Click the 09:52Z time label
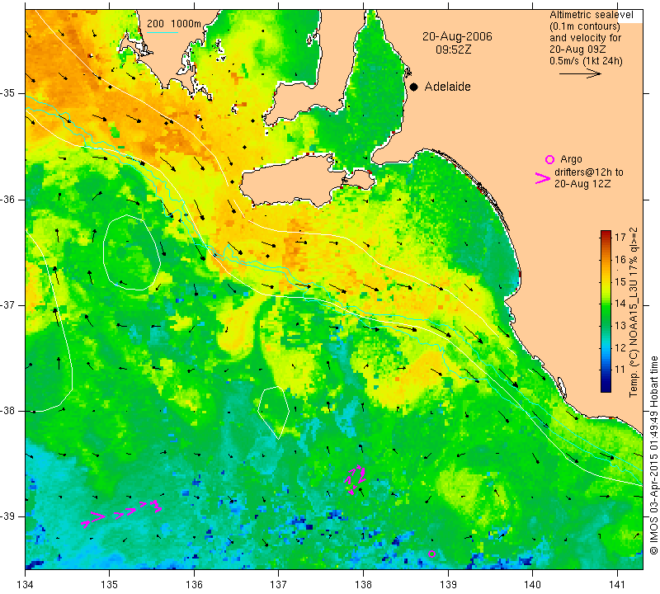 [453, 49]
